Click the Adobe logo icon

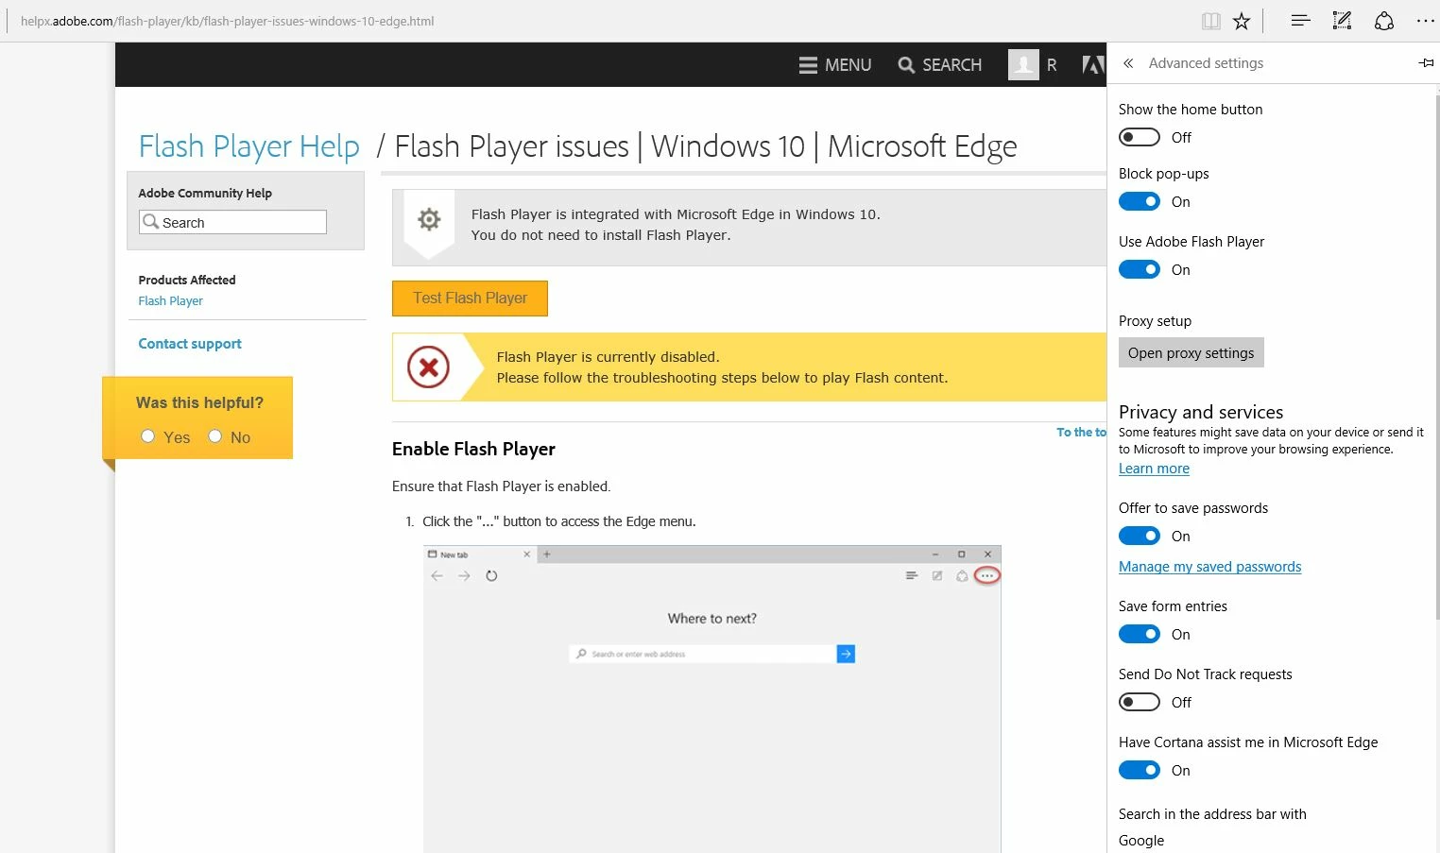pyautogui.click(x=1093, y=65)
